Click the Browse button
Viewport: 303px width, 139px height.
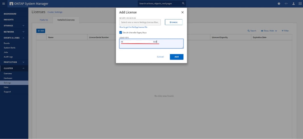(x=174, y=22)
